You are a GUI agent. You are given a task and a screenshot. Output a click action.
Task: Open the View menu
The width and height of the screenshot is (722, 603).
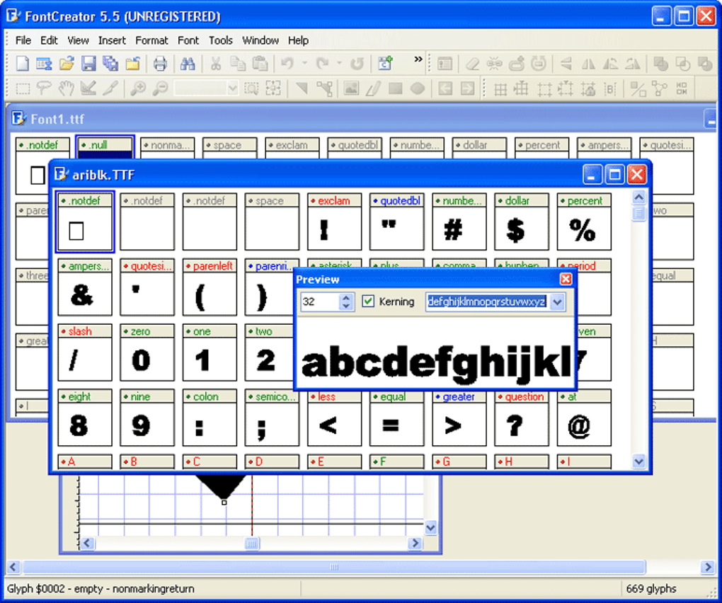78,40
